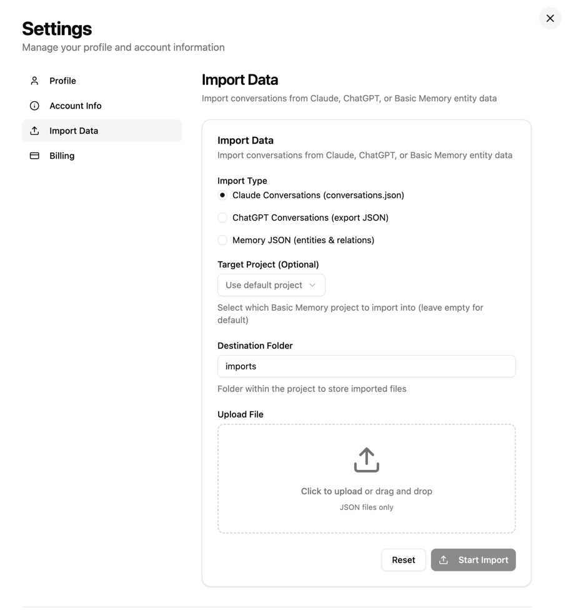Click the upload icon next to Import Data

(x=34, y=131)
